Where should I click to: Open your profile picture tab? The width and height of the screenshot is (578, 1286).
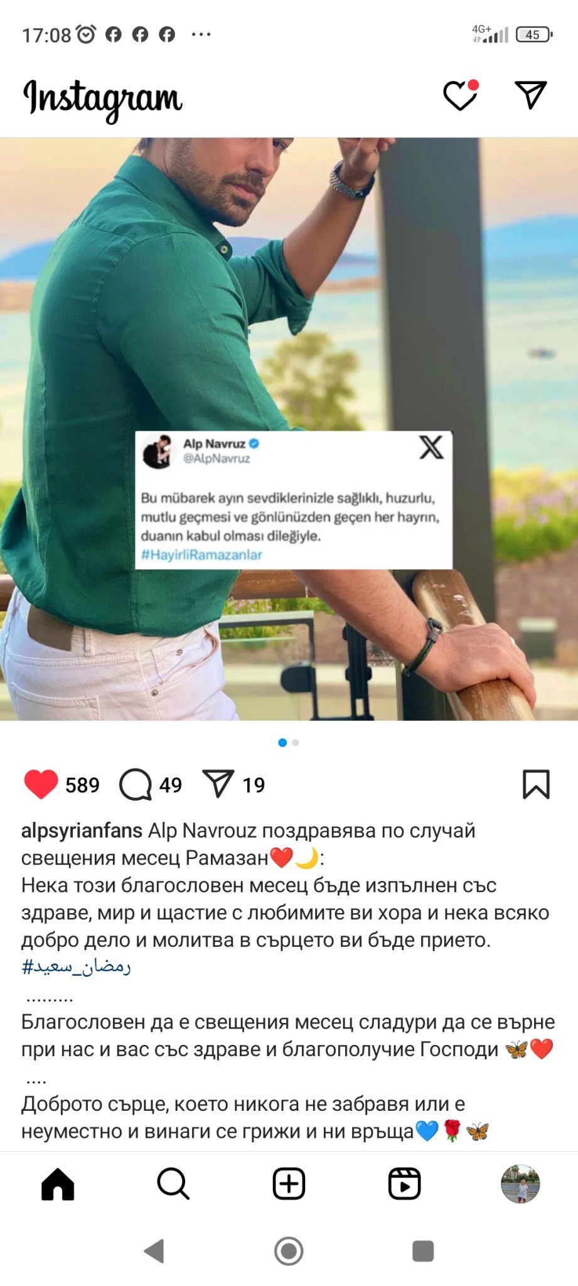(520, 1184)
